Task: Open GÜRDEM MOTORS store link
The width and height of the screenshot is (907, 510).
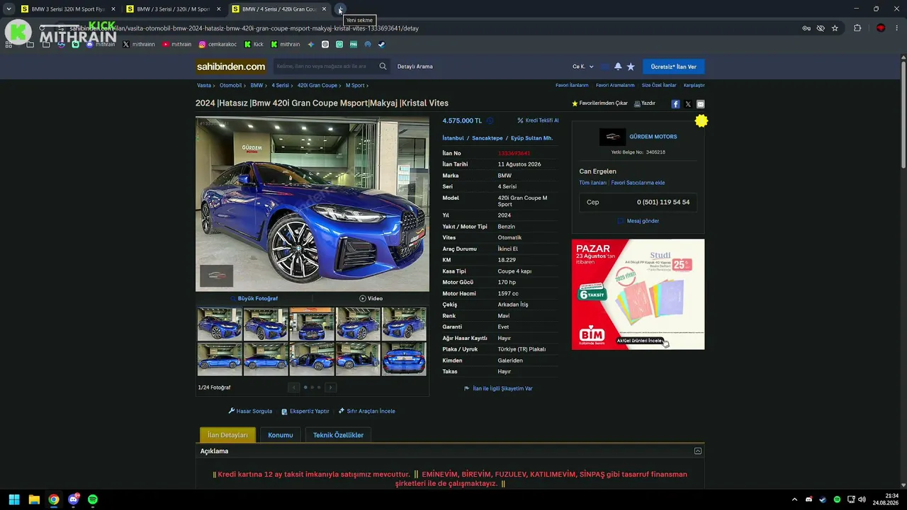Action: click(x=653, y=137)
